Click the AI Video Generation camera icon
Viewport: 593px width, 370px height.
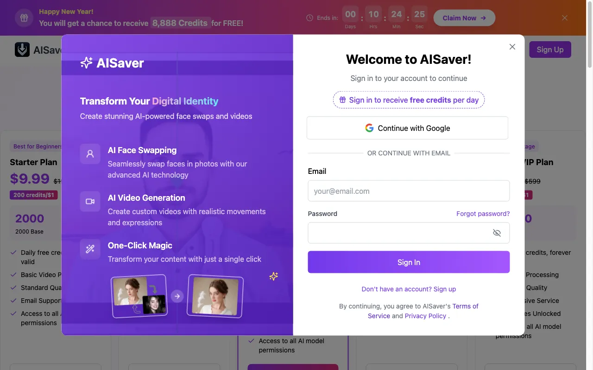[x=90, y=201]
